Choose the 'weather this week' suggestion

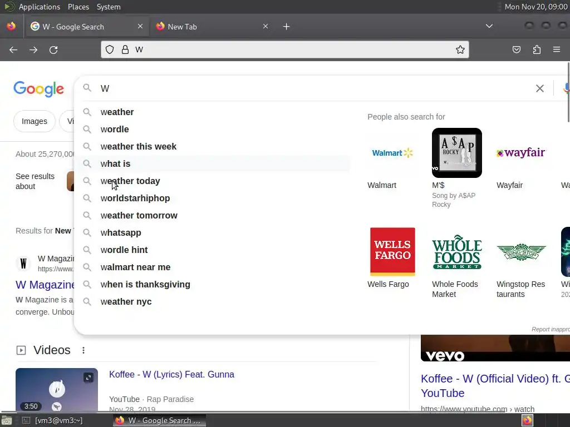tap(212, 147)
